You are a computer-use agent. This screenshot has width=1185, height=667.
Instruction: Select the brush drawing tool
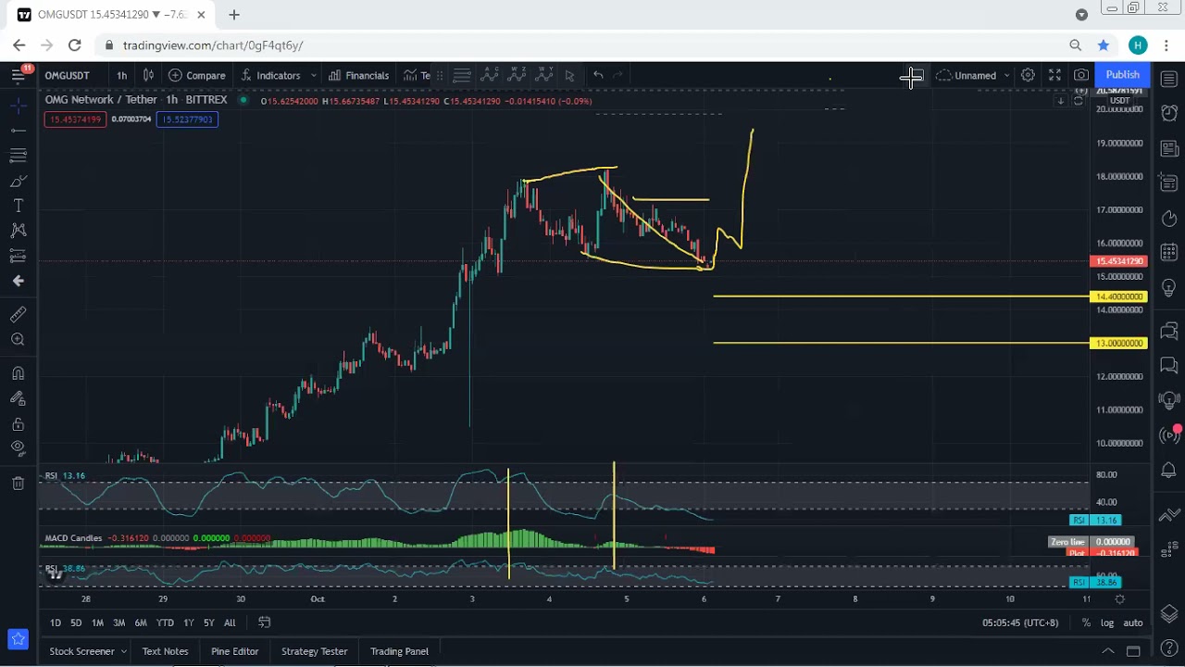click(x=18, y=181)
